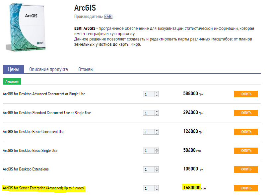The image size is (266, 195).
Task: Click quantity field for Desktop Advanced Concurrent
Action: tap(149, 94)
